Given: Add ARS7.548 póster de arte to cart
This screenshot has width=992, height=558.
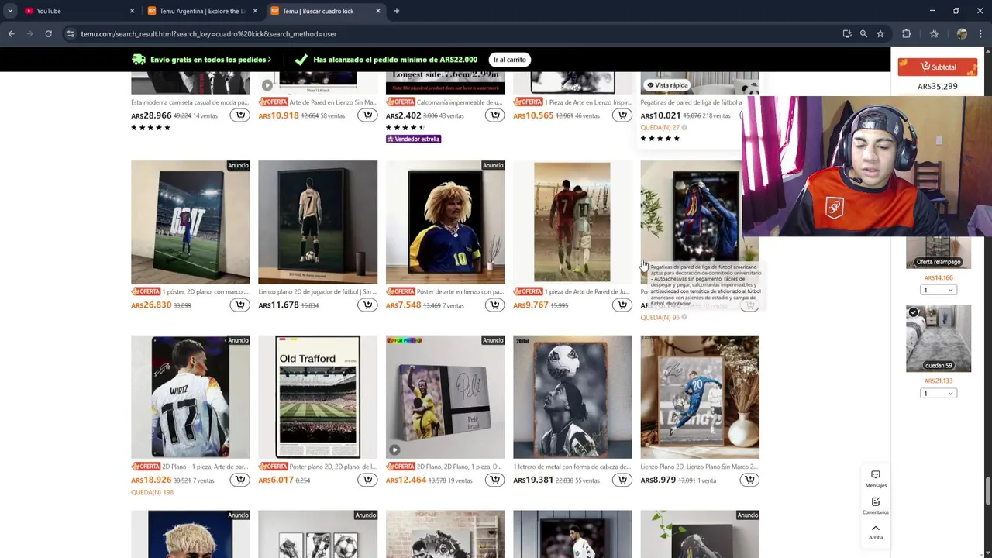Looking at the screenshot, I should pyautogui.click(x=494, y=305).
